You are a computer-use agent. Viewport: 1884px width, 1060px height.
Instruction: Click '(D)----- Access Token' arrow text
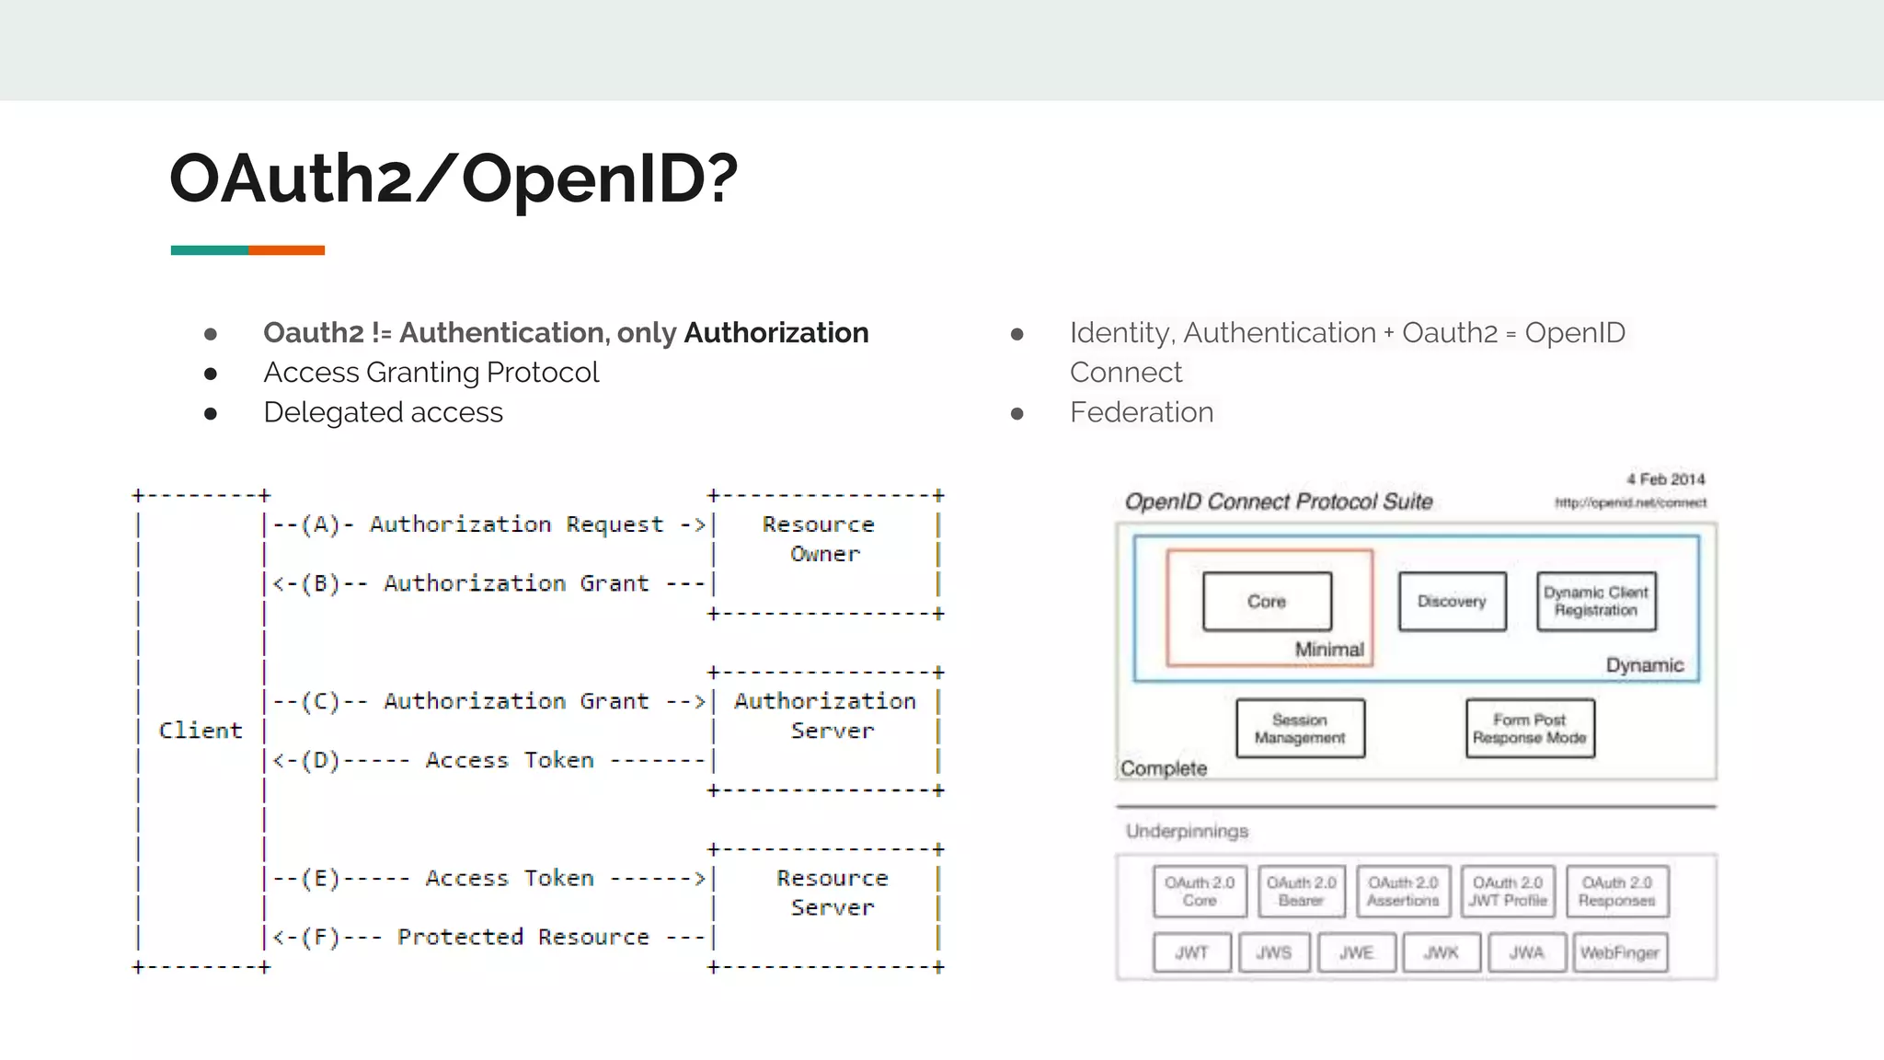pyautogui.click(x=447, y=760)
